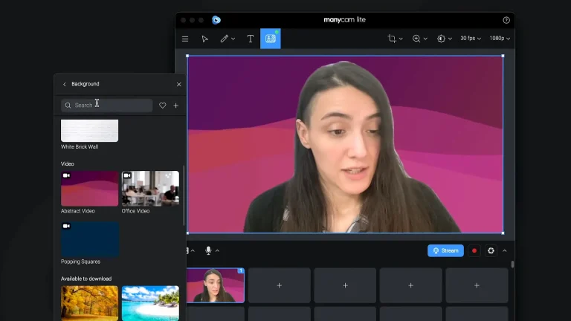The image size is (571, 321).
Task: Click the 'Background' panel title
Action: tap(86, 84)
